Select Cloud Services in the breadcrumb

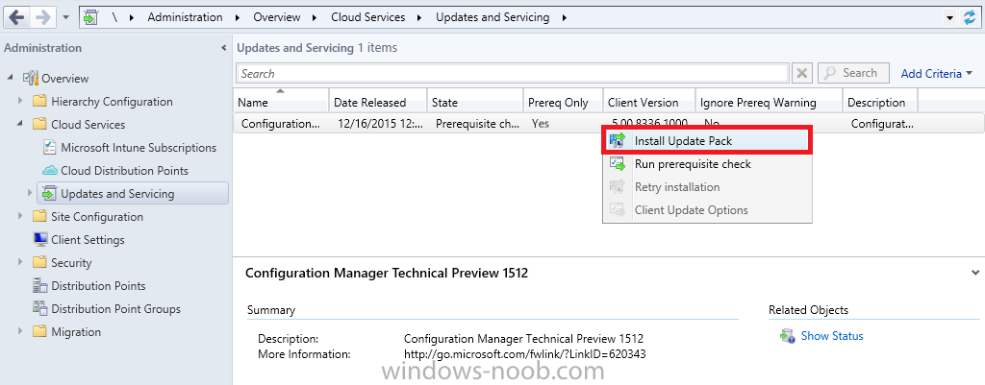click(x=368, y=17)
